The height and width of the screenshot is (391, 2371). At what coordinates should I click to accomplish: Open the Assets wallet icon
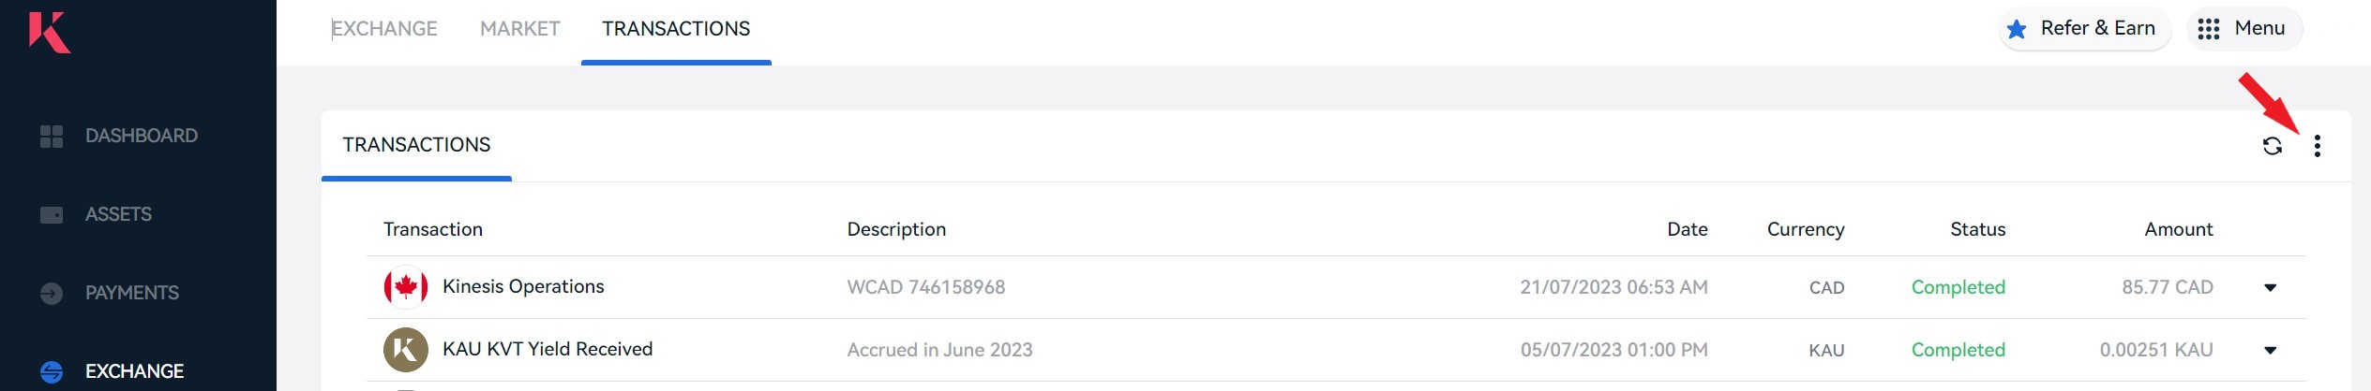click(x=52, y=215)
